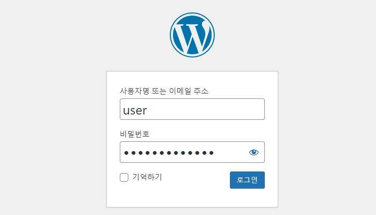This screenshot has height=215, width=376.
Task: Focus the 사용자명 또는 이메일 주소 input field
Action: point(192,109)
